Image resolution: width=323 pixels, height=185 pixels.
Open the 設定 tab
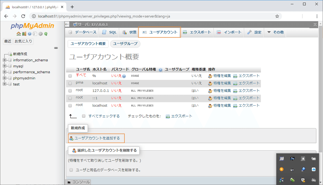(254, 32)
